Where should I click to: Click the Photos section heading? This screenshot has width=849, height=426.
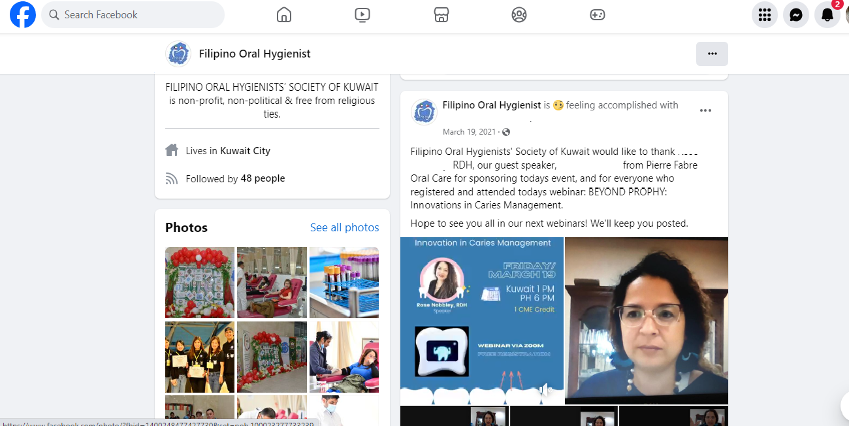pyautogui.click(x=186, y=227)
